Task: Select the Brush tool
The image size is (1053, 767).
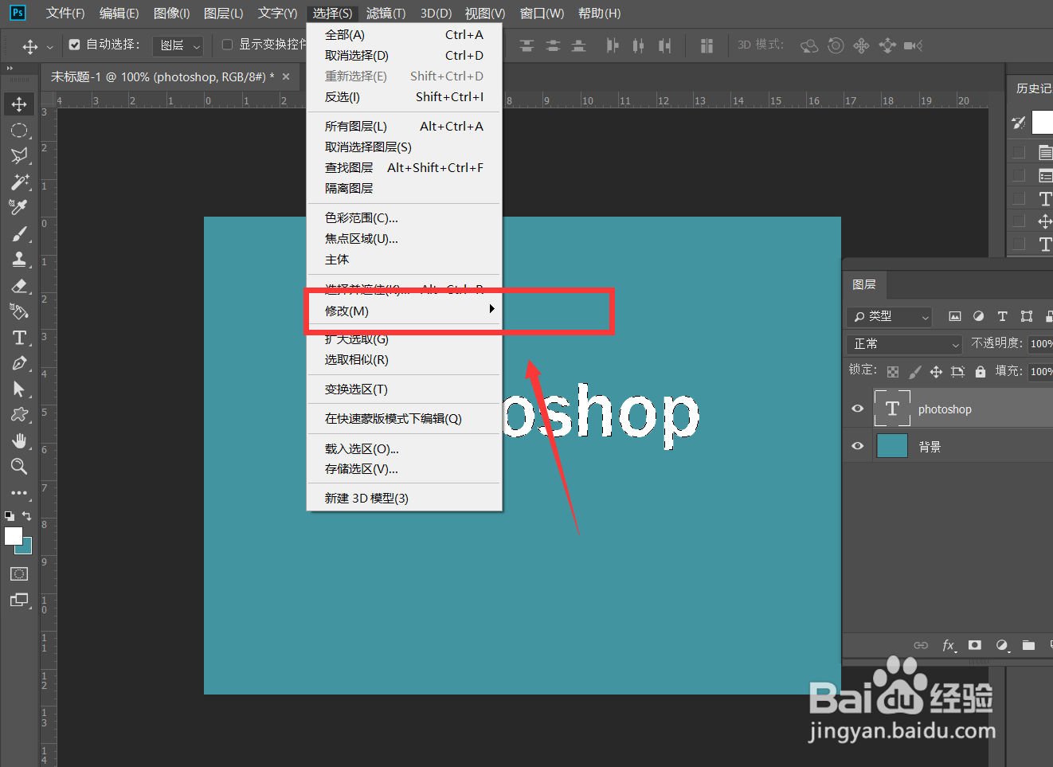Action: [19, 233]
